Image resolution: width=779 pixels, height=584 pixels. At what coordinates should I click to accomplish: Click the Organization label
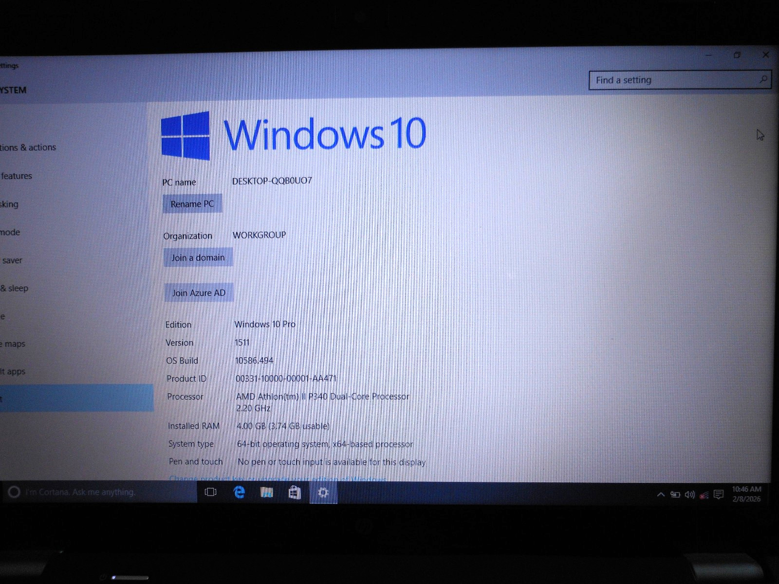click(188, 236)
